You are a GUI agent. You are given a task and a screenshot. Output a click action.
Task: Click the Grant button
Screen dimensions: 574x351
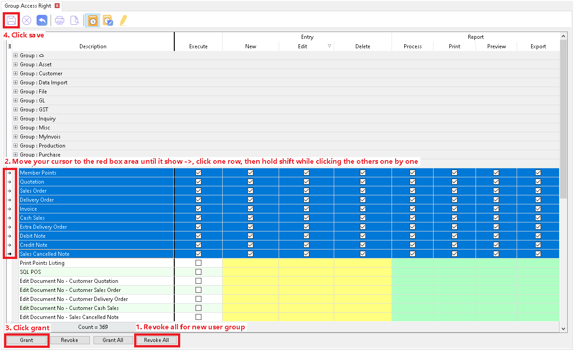[x=27, y=340]
